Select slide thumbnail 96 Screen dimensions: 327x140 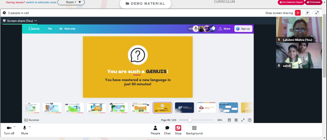pyautogui.click(x=184, y=107)
